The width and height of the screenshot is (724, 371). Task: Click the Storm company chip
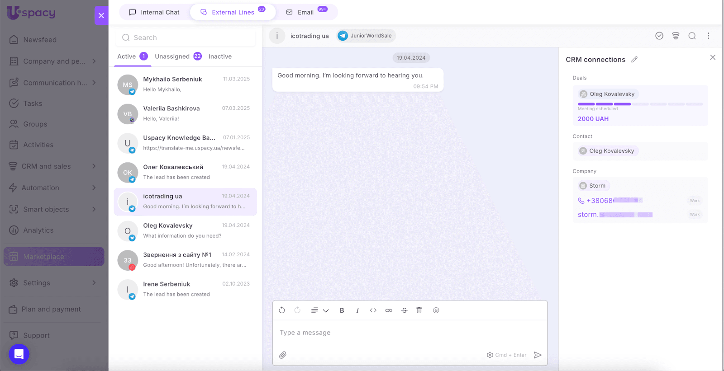point(594,186)
